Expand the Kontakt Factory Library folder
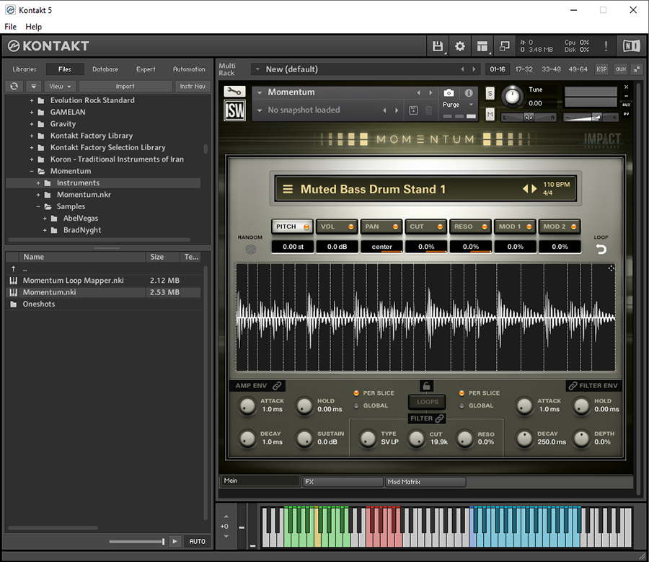Screen dimensions: 649x562 coord(32,136)
